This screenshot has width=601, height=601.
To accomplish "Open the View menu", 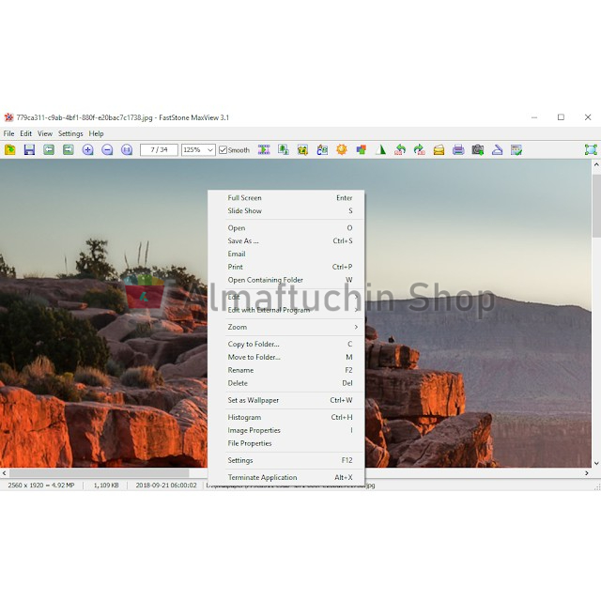I will pyautogui.click(x=45, y=133).
